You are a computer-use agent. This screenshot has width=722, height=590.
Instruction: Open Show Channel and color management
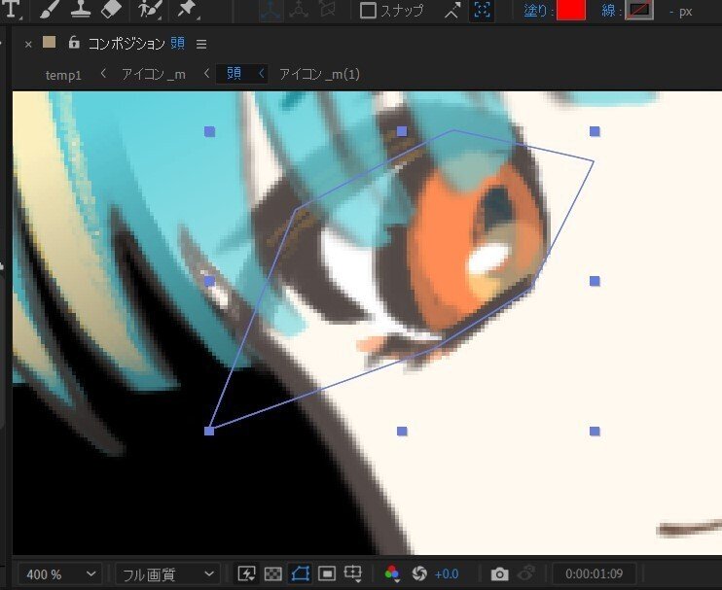392,573
